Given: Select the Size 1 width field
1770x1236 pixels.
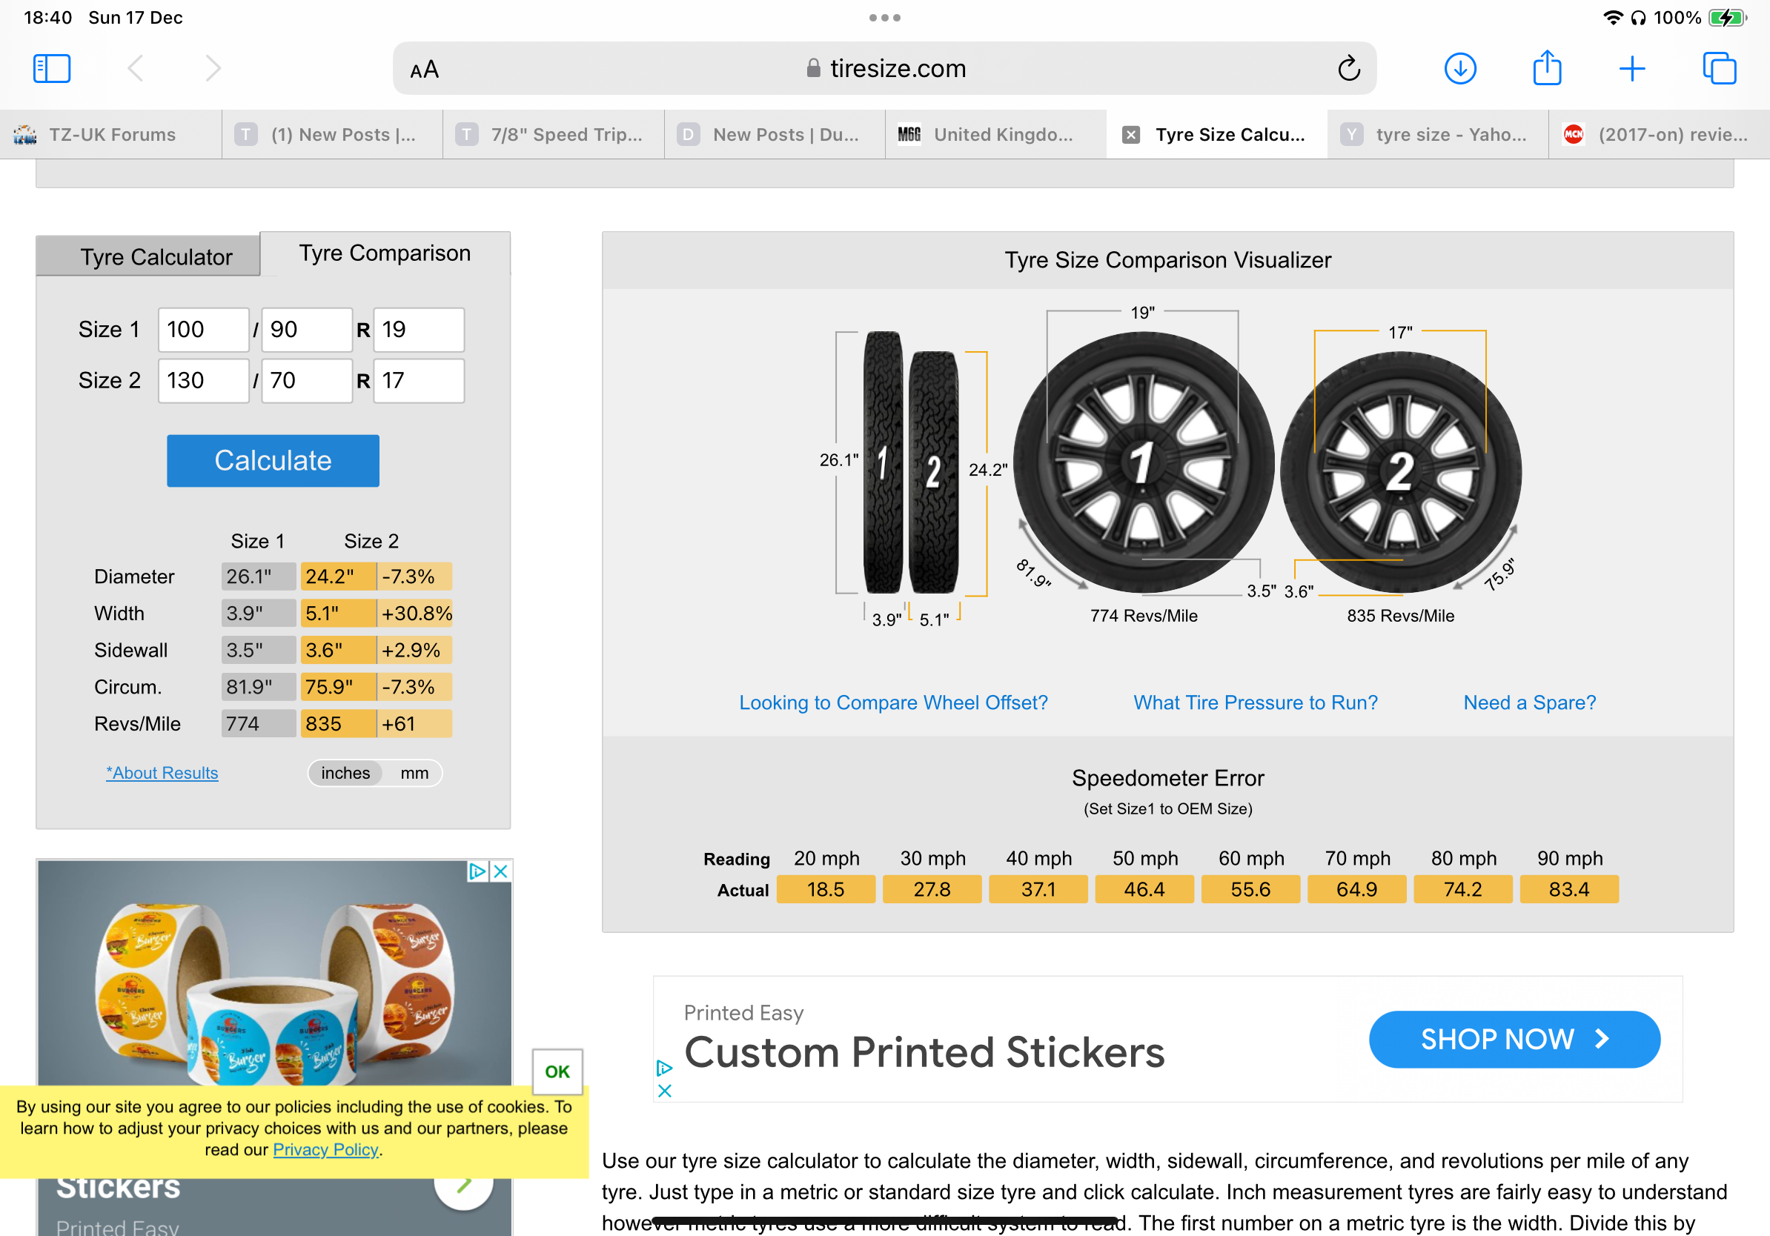Looking at the screenshot, I should 203,330.
